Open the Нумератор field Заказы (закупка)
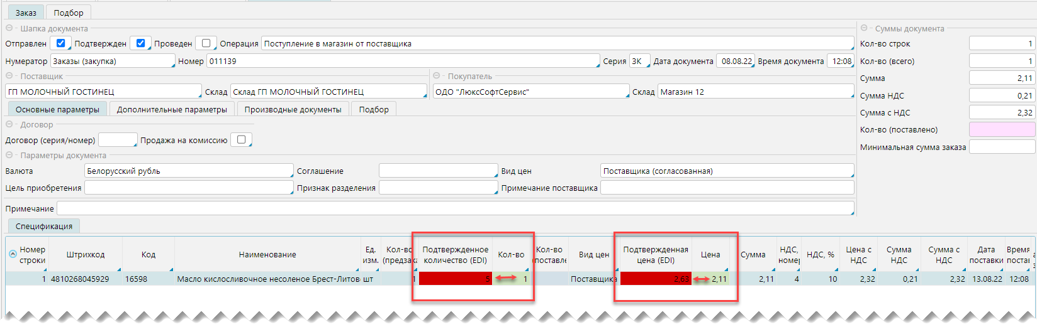The width and height of the screenshot is (1037, 327). (112, 62)
